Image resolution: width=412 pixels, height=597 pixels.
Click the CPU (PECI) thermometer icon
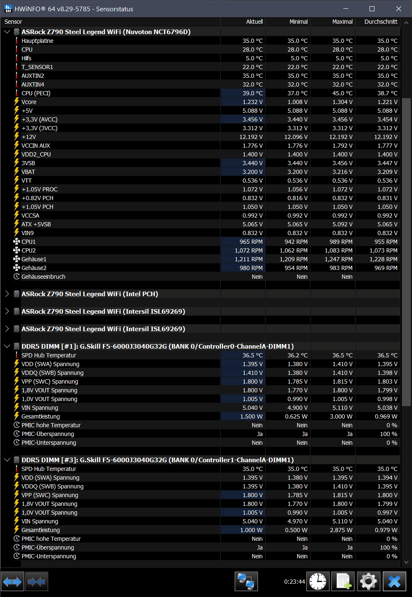pyautogui.click(x=17, y=93)
